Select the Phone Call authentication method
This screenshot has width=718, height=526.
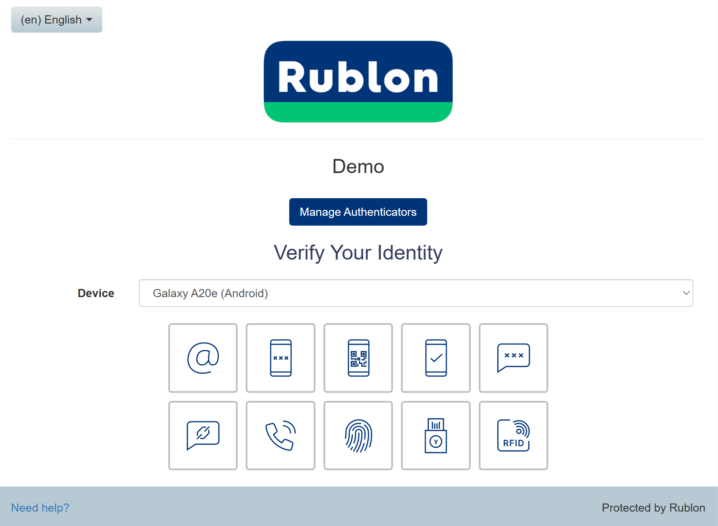point(280,435)
